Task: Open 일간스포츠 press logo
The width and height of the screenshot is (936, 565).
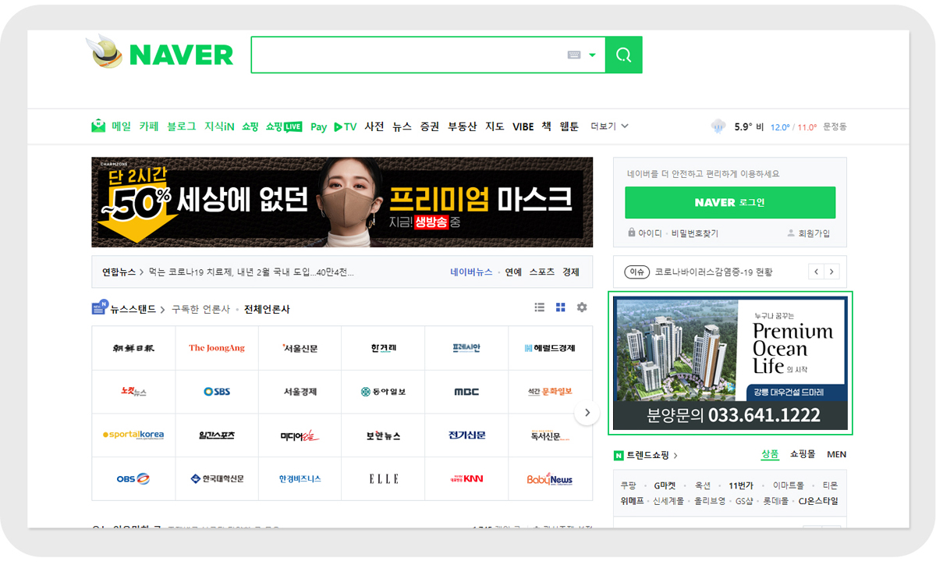Action: coord(217,435)
